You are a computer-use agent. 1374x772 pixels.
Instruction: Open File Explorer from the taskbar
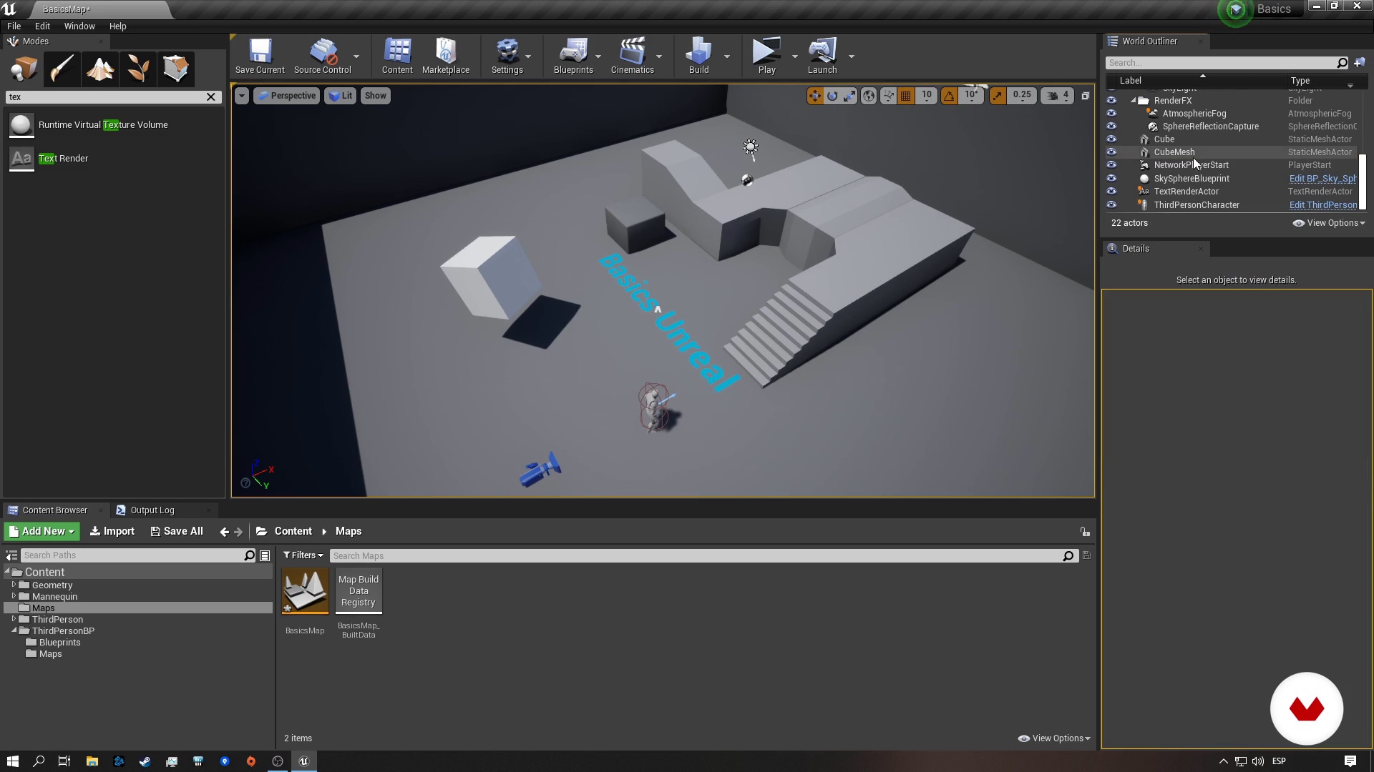[x=92, y=761]
